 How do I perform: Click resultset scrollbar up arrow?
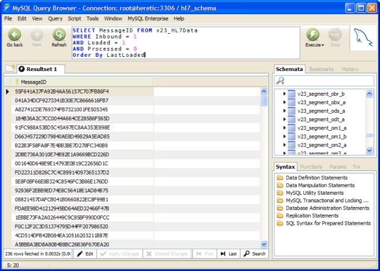coord(264,91)
